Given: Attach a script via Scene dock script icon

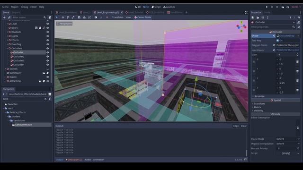Looking at the screenshot, I should (50, 17).
